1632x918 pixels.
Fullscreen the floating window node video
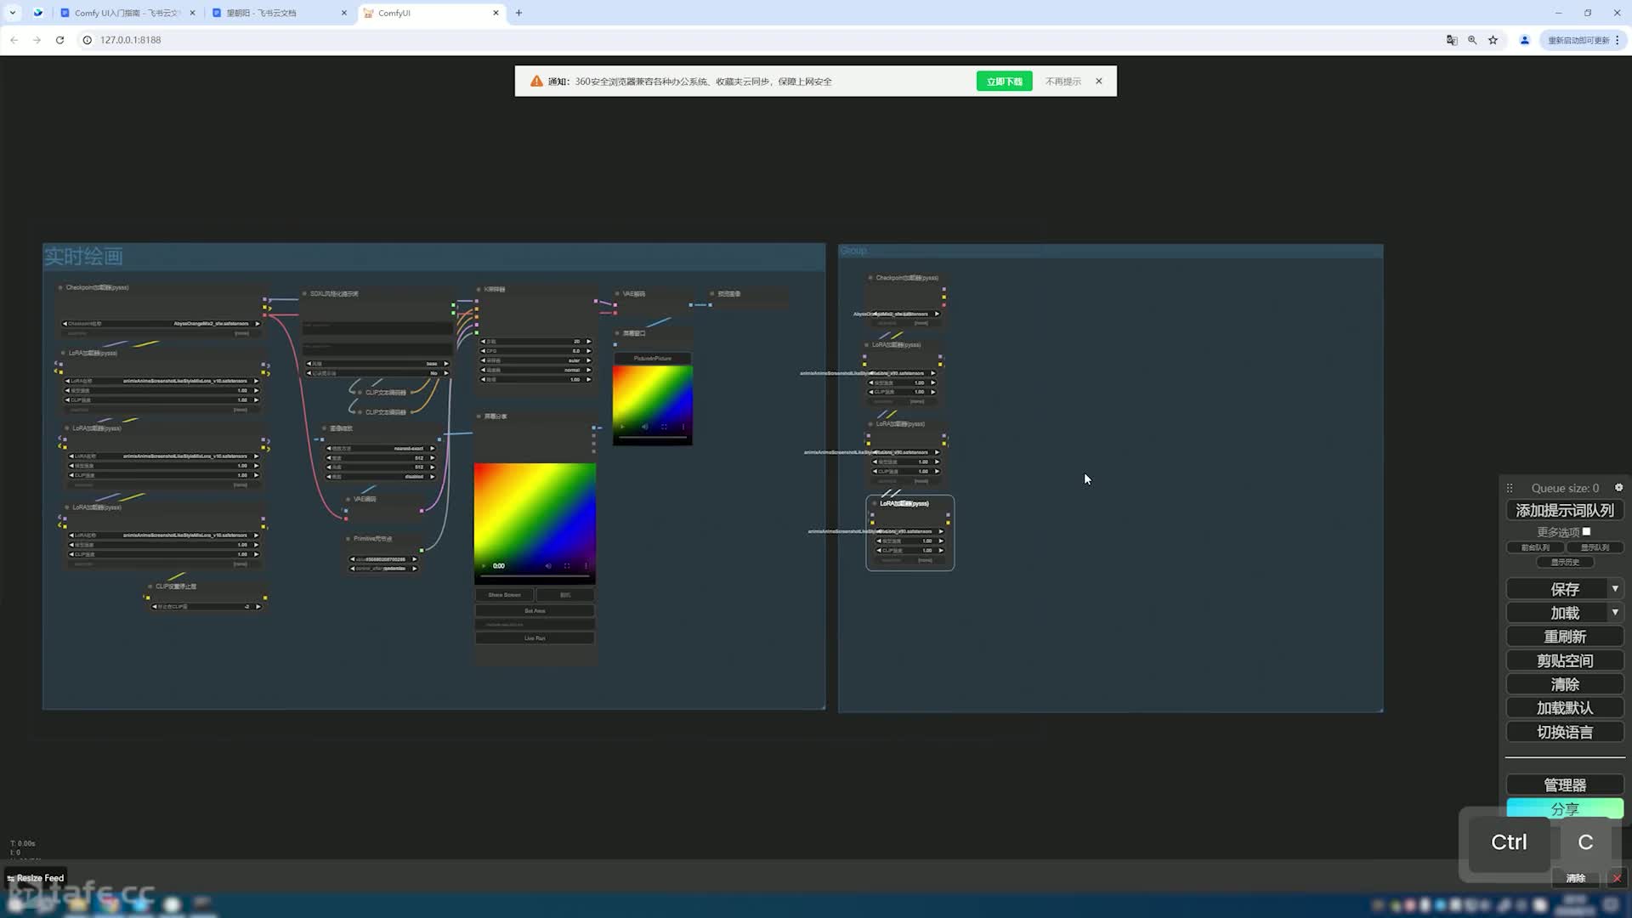tap(664, 427)
